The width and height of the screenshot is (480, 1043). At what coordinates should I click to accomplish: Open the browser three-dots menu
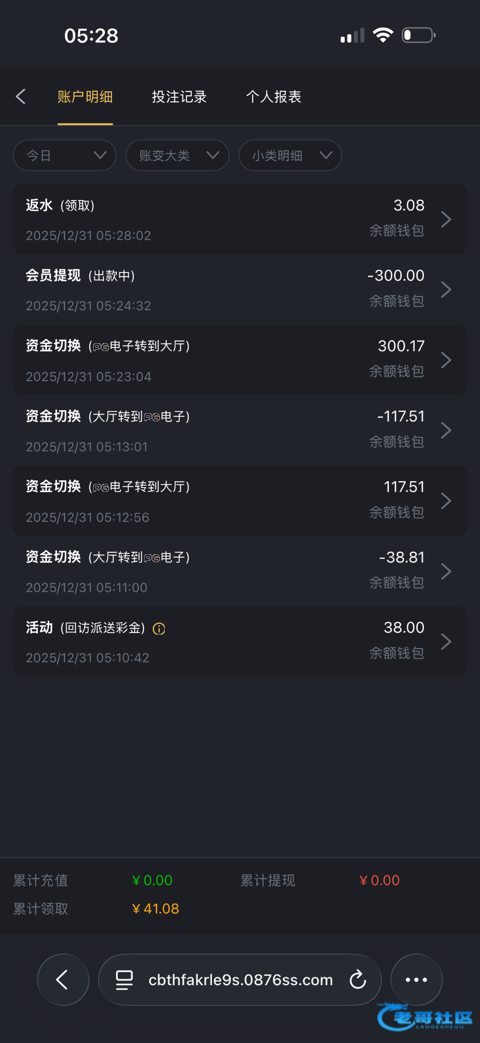click(x=416, y=980)
